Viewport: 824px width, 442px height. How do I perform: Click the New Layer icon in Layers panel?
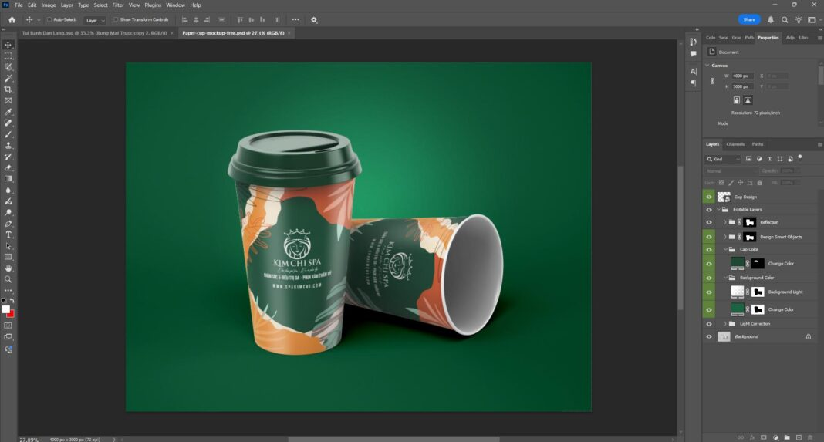(799, 437)
